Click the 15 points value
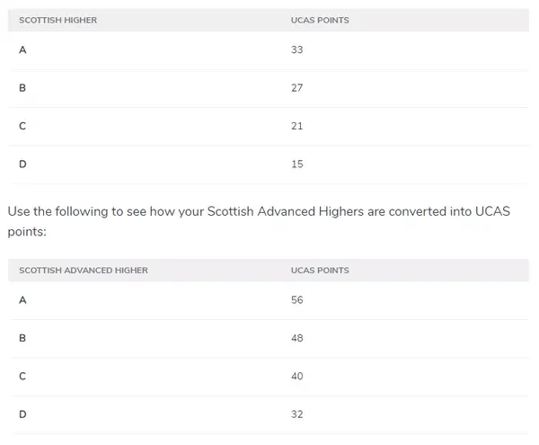This screenshot has width=539, height=445. point(297,165)
